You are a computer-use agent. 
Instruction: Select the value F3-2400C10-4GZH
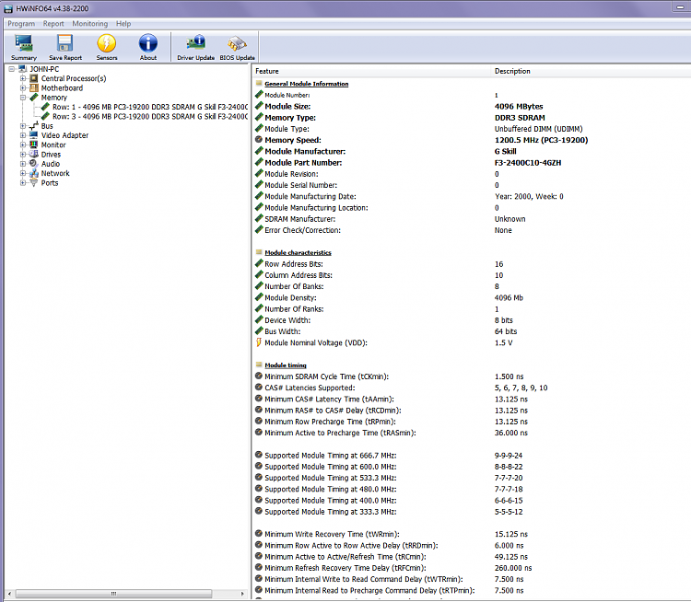528,163
